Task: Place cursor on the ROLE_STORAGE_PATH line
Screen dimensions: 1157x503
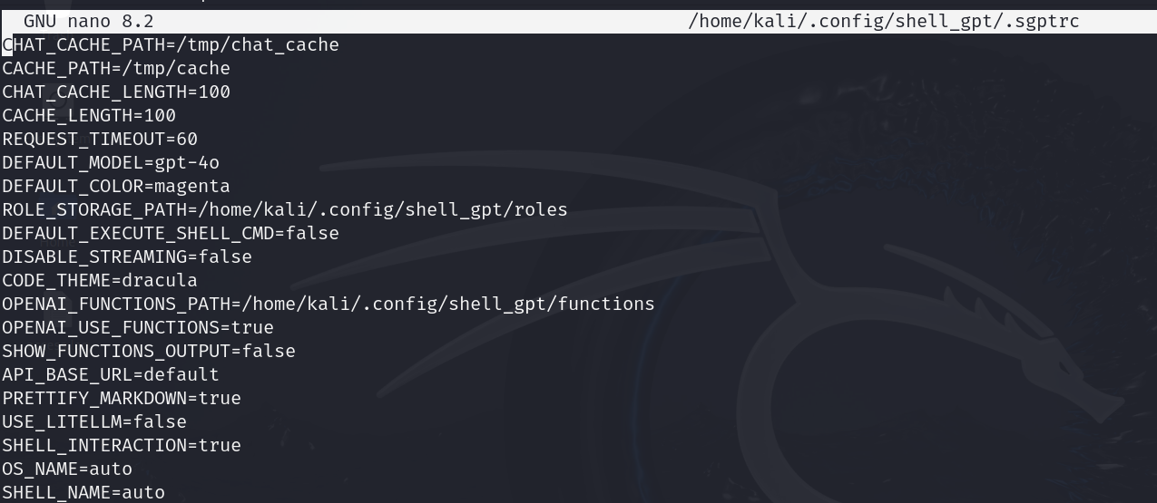Action: pos(285,209)
